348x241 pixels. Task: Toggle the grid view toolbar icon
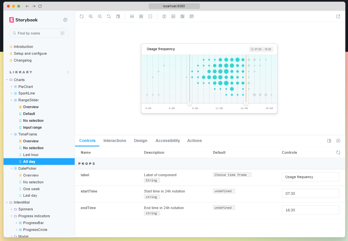click(x=141, y=16)
